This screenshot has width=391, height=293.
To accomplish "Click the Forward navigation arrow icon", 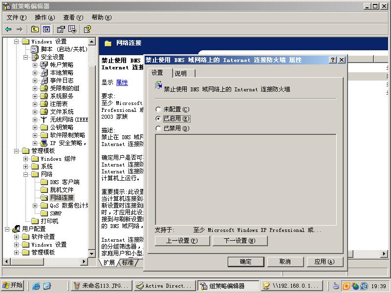I will tap(19, 29).
